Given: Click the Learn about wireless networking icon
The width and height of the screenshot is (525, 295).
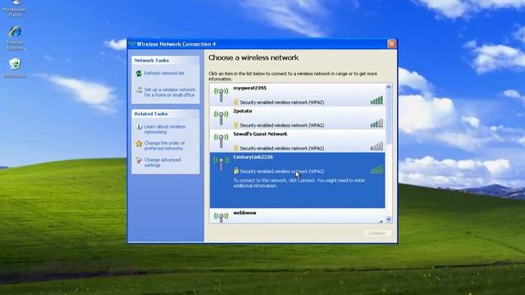Looking at the screenshot, I should [139, 127].
